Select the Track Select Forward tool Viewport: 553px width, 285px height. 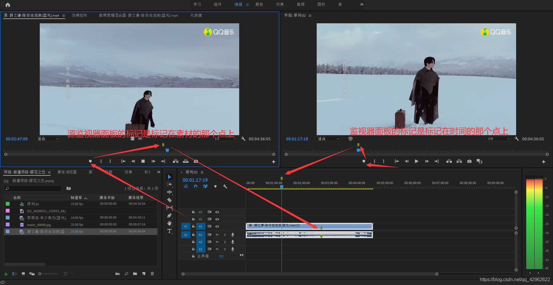169,184
